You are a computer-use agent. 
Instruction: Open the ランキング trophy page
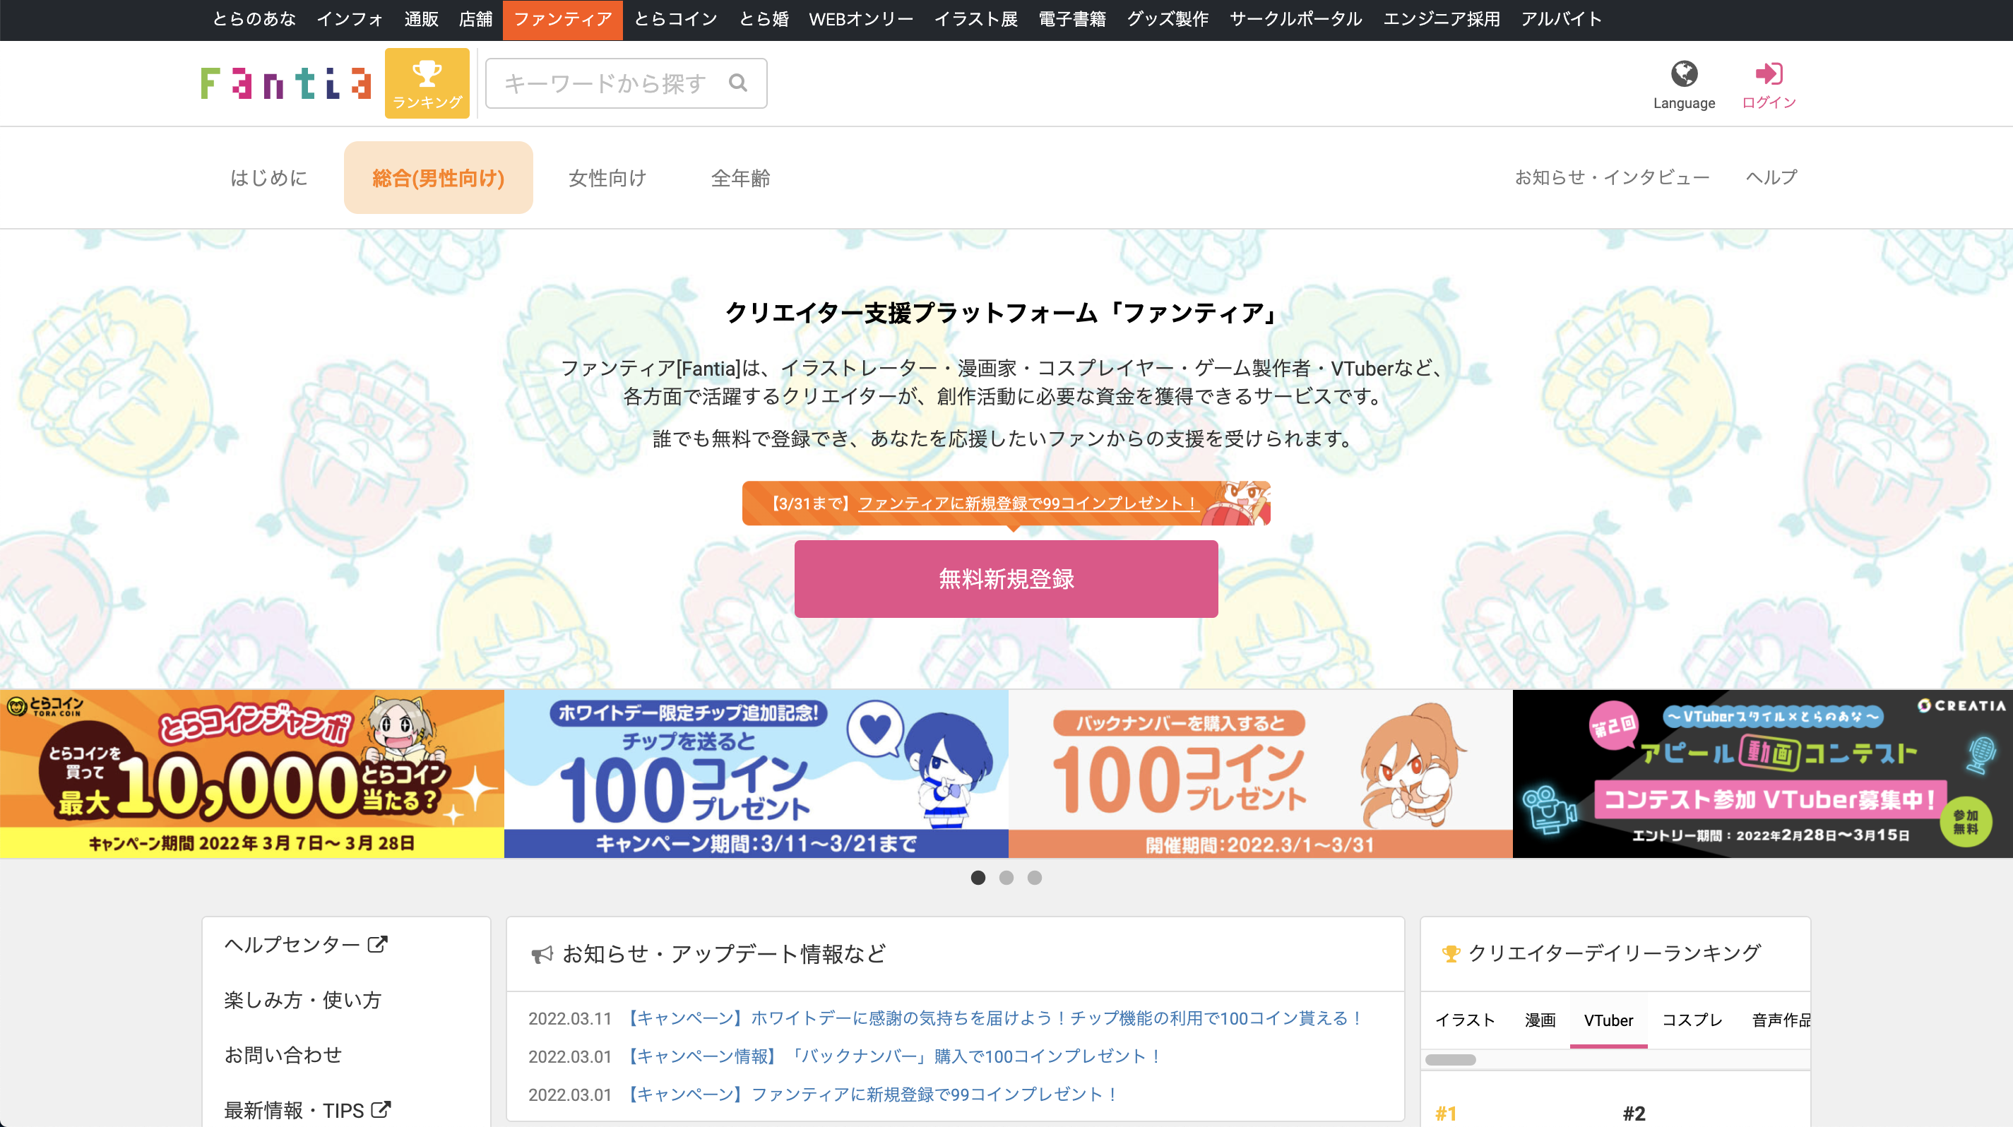[x=427, y=83]
